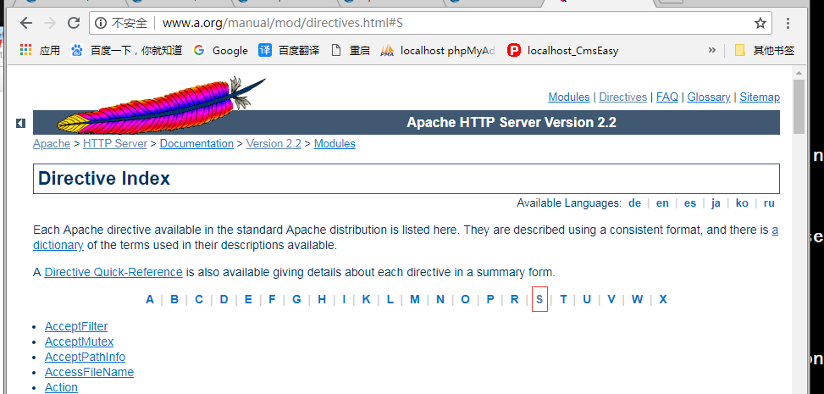Screen dimensions: 824x394
Task: Jump to letter S index
Action: point(539,299)
